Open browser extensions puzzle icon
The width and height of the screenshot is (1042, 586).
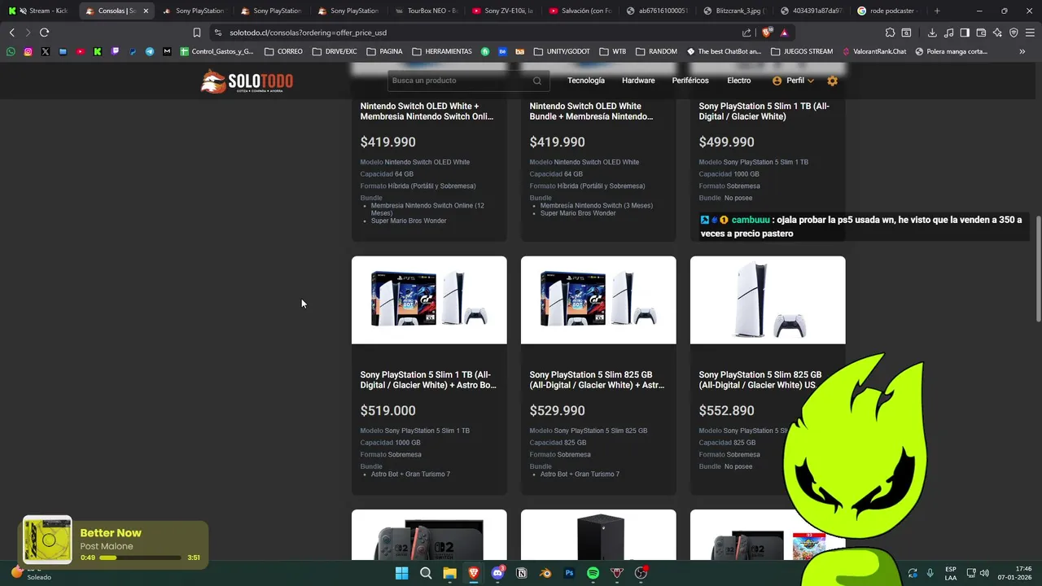[x=890, y=33]
